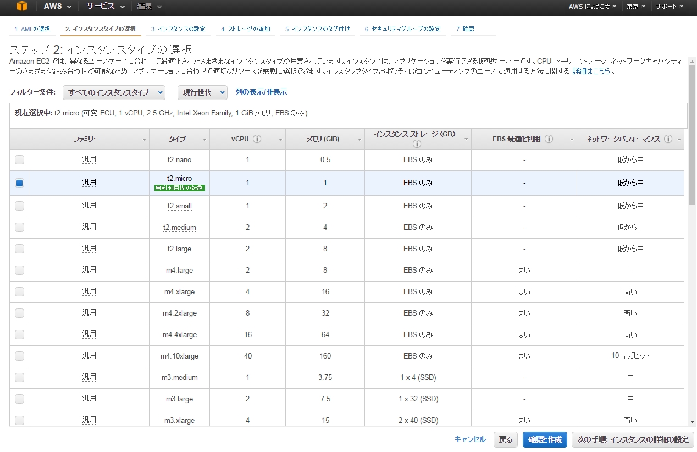This screenshot has width=697, height=452.
Task: Click the orange AWS logo icon
Action: tap(22, 7)
